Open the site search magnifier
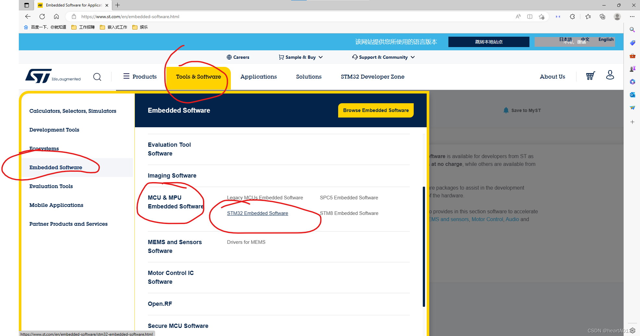 click(x=97, y=77)
